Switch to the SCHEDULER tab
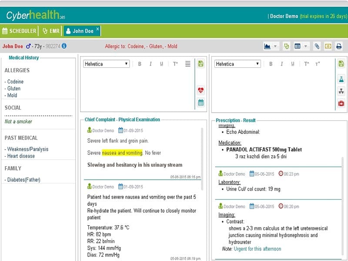The width and height of the screenshot is (348, 261). point(19,31)
